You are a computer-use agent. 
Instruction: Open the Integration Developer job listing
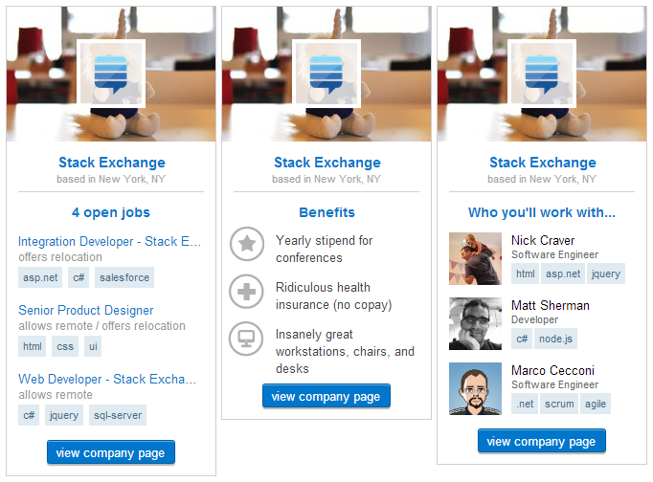(x=109, y=242)
